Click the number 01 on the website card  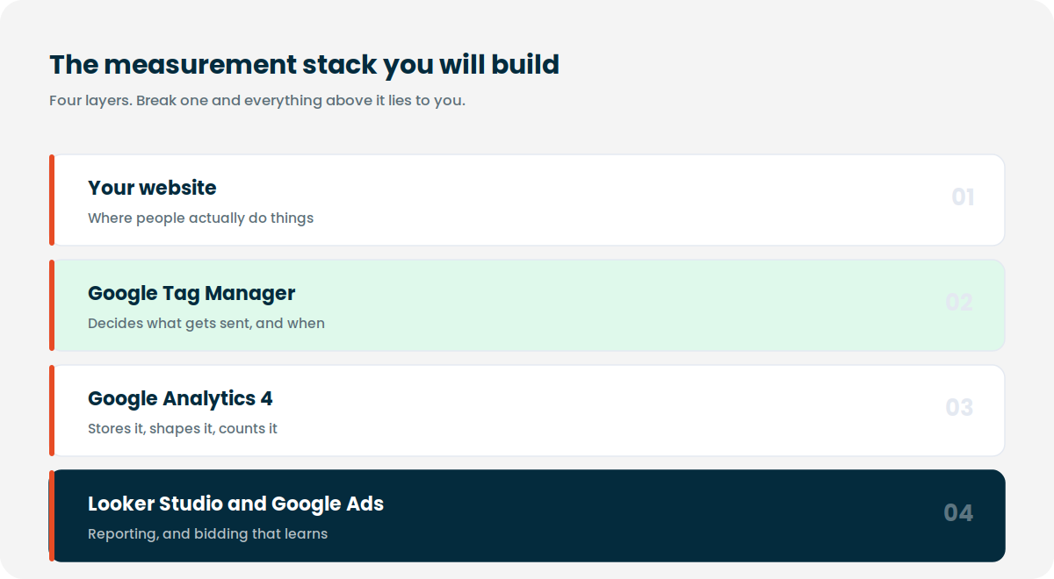(963, 197)
